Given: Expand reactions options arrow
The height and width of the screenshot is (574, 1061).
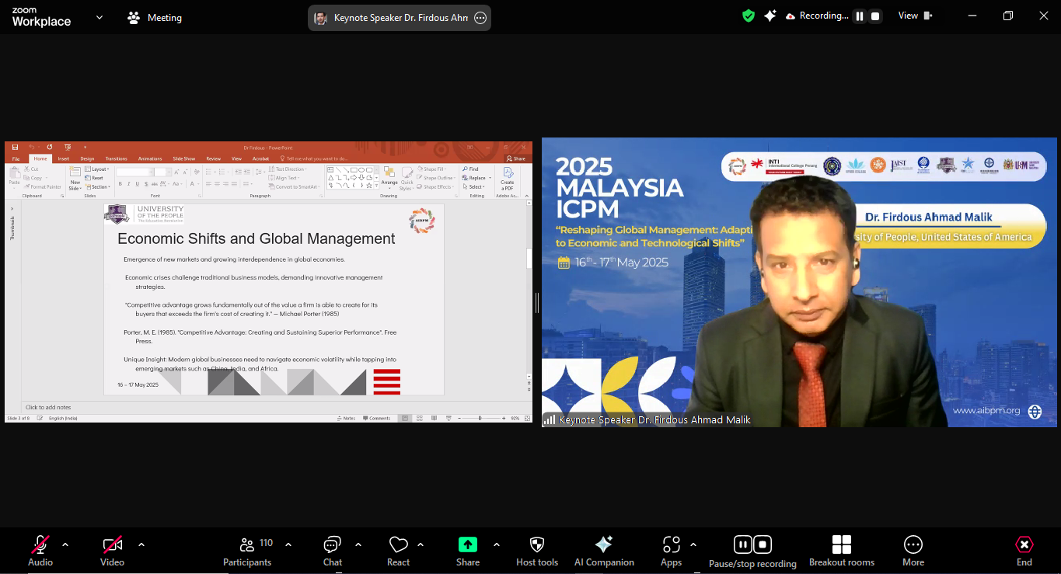Looking at the screenshot, I should tap(421, 544).
